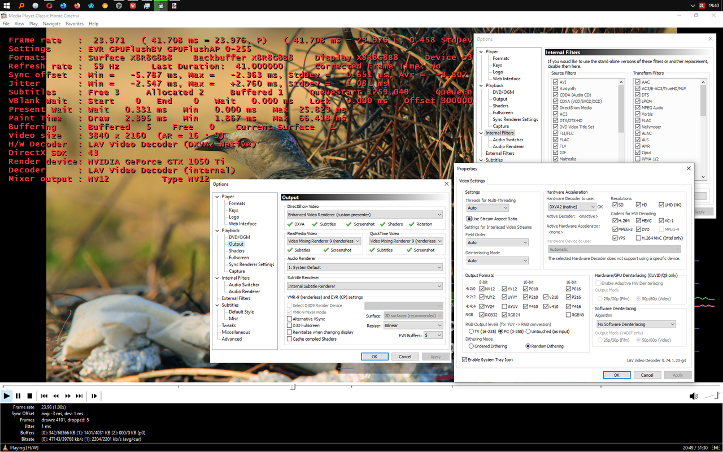This screenshot has width=723, height=452.
Task: Launch Firefox from the taskbar
Action: click(77, 6)
